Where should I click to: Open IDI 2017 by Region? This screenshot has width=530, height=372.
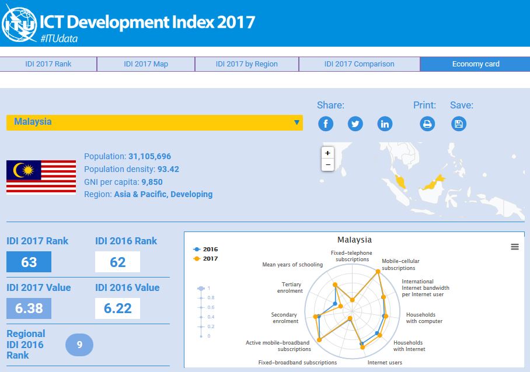(x=246, y=64)
